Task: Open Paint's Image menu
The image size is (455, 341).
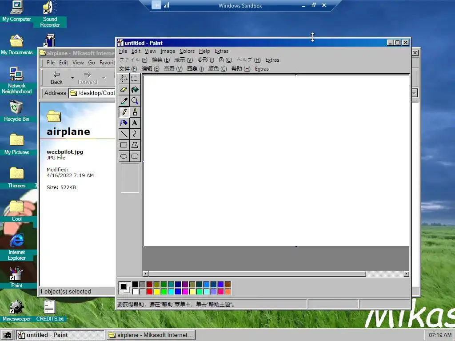Action: [x=168, y=51]
